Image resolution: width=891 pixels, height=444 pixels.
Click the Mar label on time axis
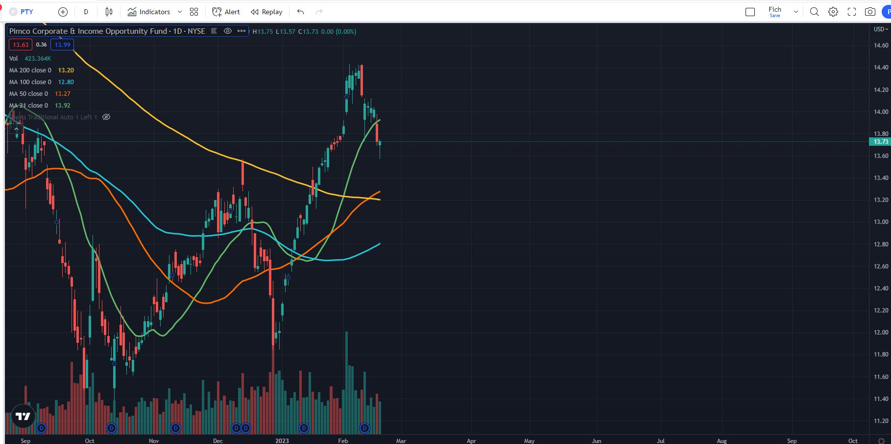pos(401,441)
